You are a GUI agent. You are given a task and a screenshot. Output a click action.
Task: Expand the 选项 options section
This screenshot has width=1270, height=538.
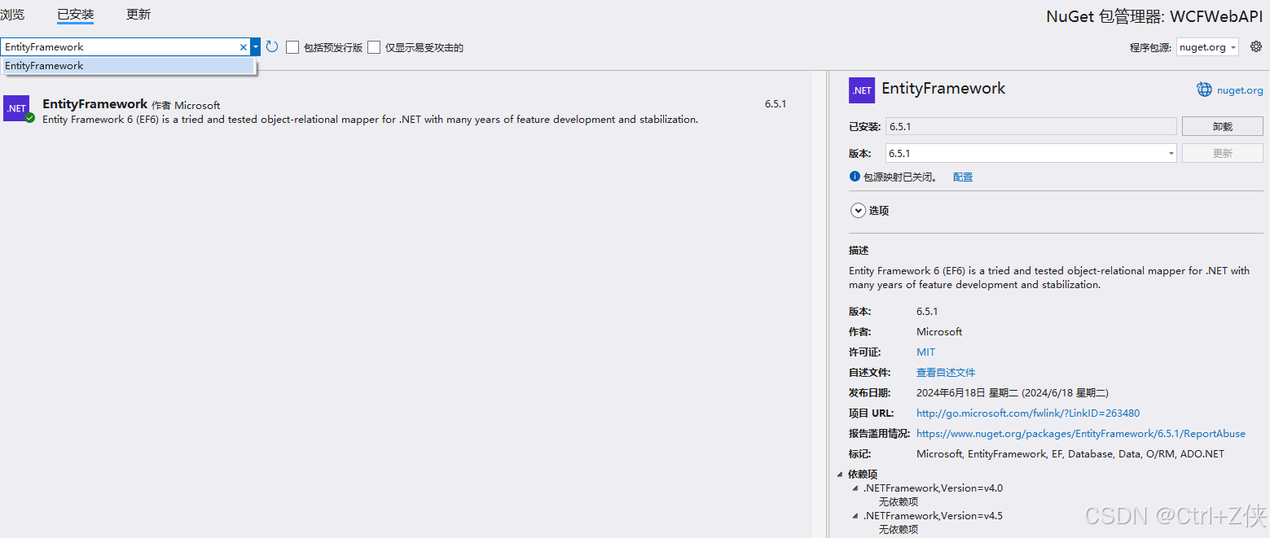(858, 210)
